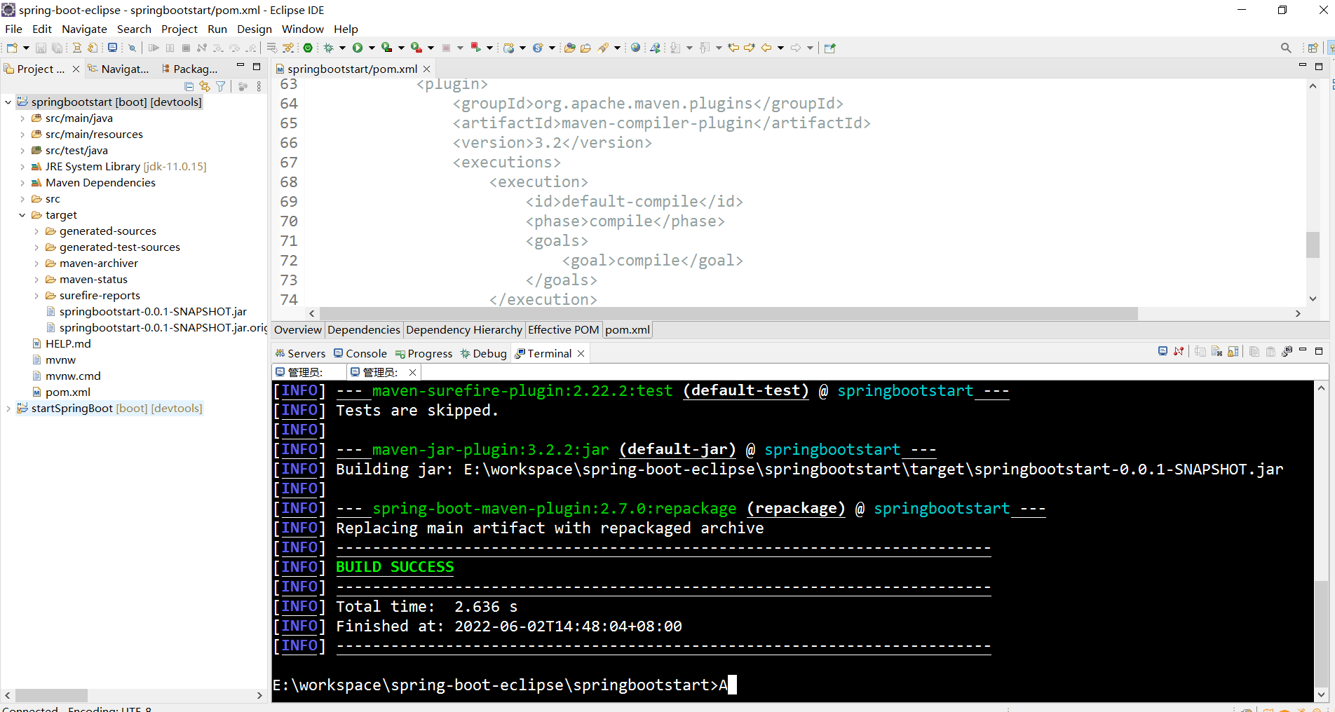1335x712 pixels.
Task: Switch to the Servers view tab
Action: point(300,354)
